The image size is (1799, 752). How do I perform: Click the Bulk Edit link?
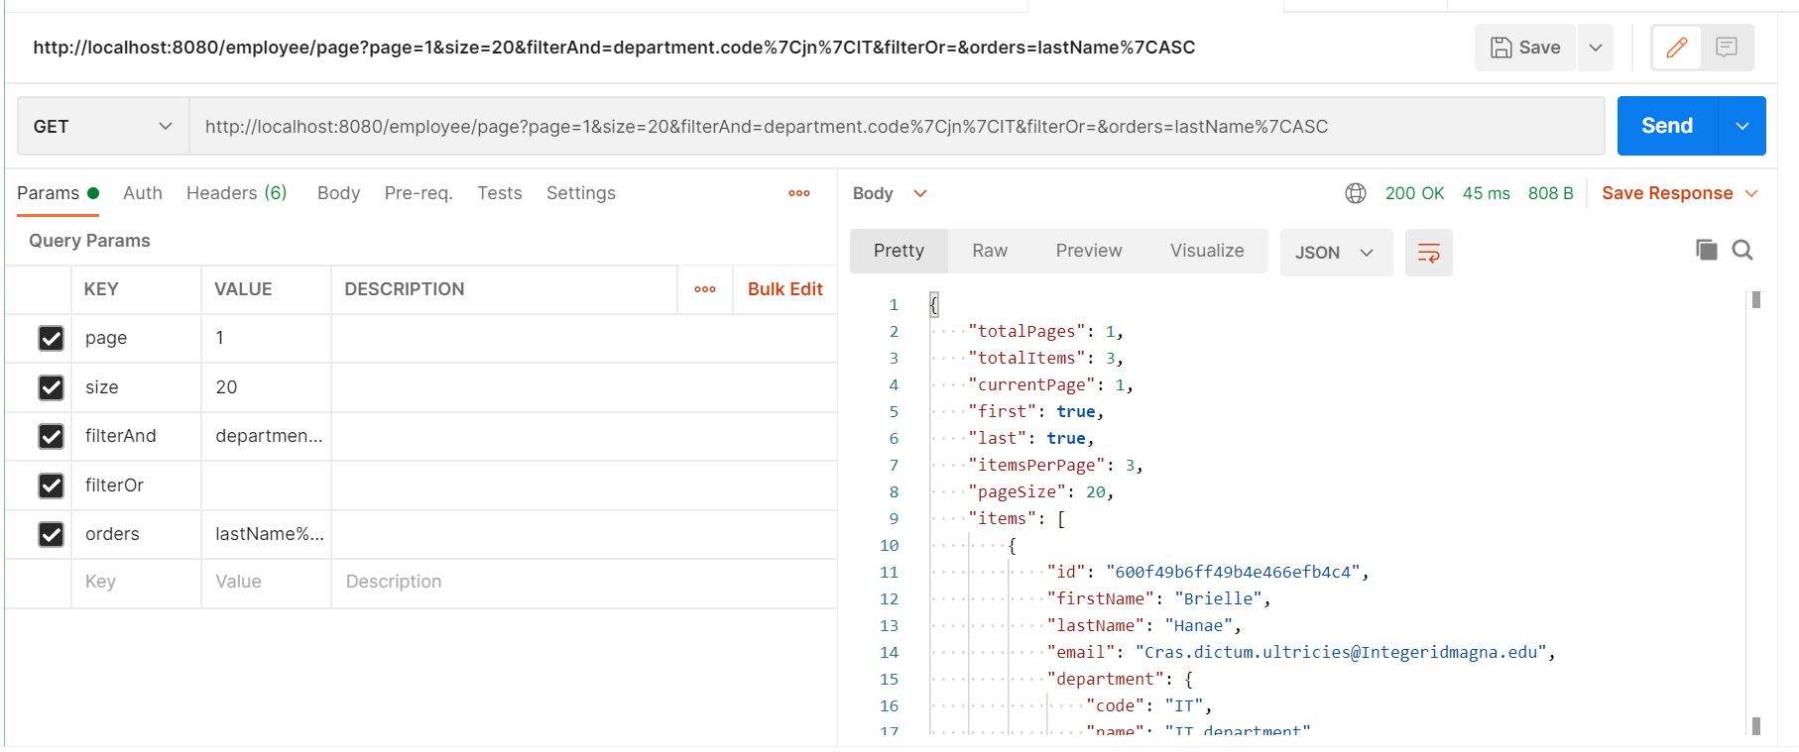[x=784, y=289]
